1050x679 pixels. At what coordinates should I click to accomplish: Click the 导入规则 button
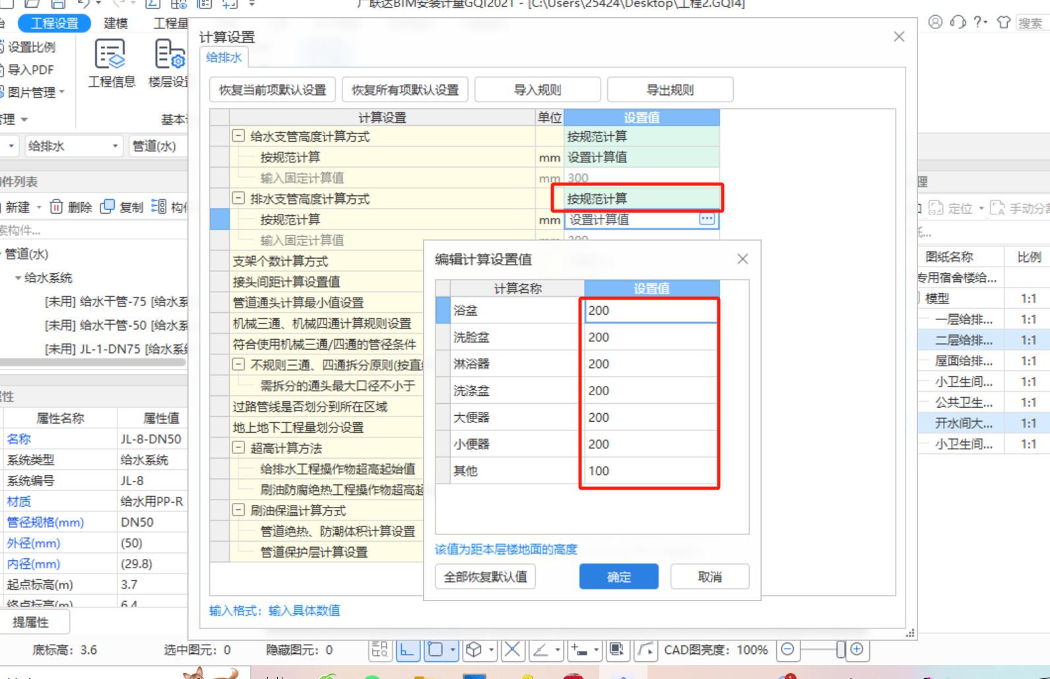537,90
